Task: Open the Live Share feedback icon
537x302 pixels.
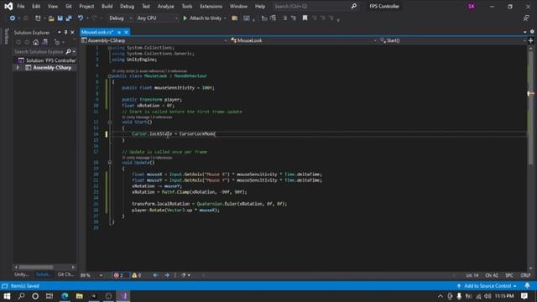Action: pos(526,18)
